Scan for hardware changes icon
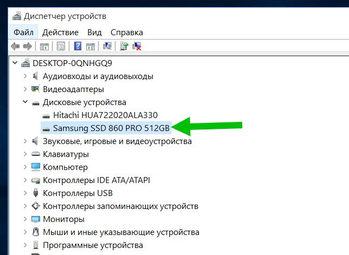349x255 pixels. tap(107, 46)
